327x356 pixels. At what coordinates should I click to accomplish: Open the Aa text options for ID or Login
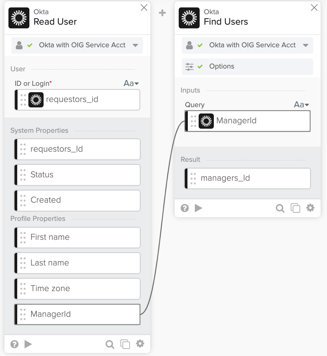(131, 83)
